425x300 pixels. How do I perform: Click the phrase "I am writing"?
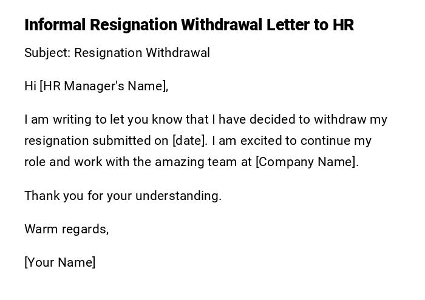[58, 119]
